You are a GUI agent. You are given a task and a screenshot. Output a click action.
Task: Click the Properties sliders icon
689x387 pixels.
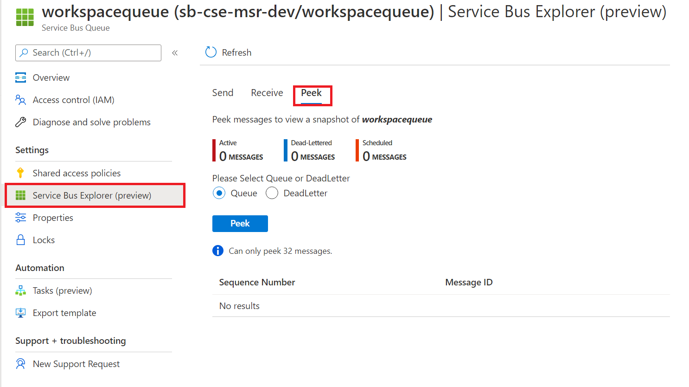[20, 217]
